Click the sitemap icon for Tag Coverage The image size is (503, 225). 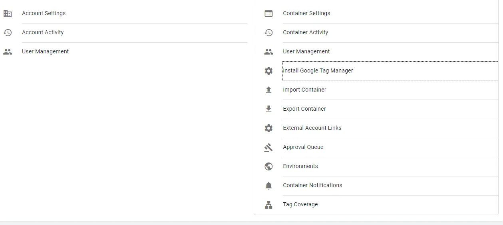click(268, 205)
